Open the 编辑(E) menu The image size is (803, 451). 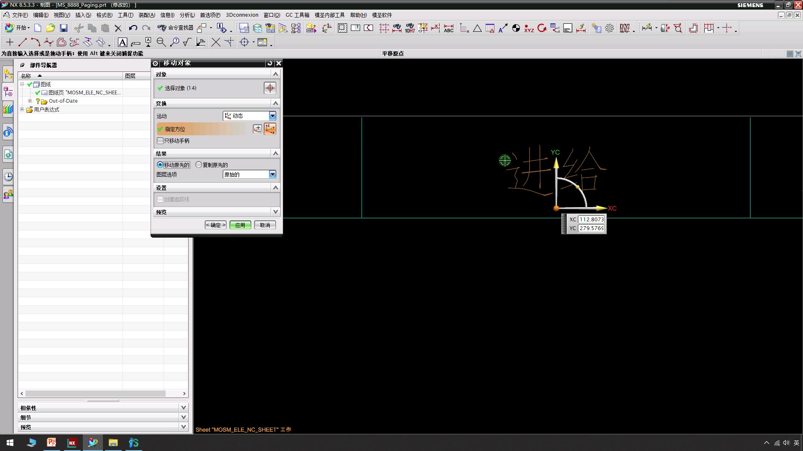(x=41, y=15)
